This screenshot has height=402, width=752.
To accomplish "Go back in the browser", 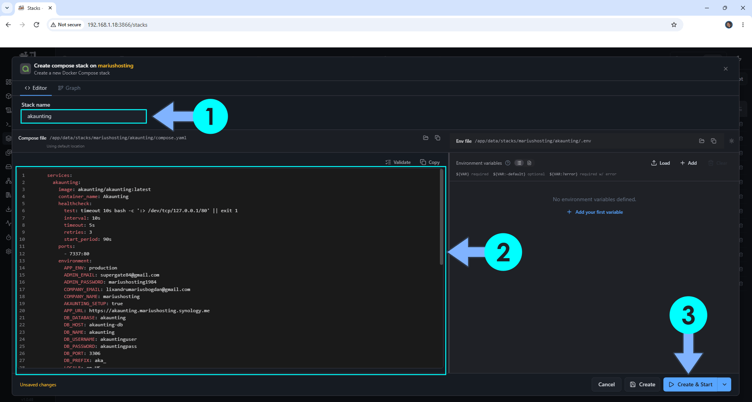I will pyautogui.click(x=8, y=25).
